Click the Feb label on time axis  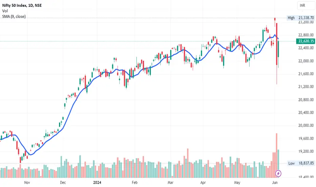tap(135, 183)
